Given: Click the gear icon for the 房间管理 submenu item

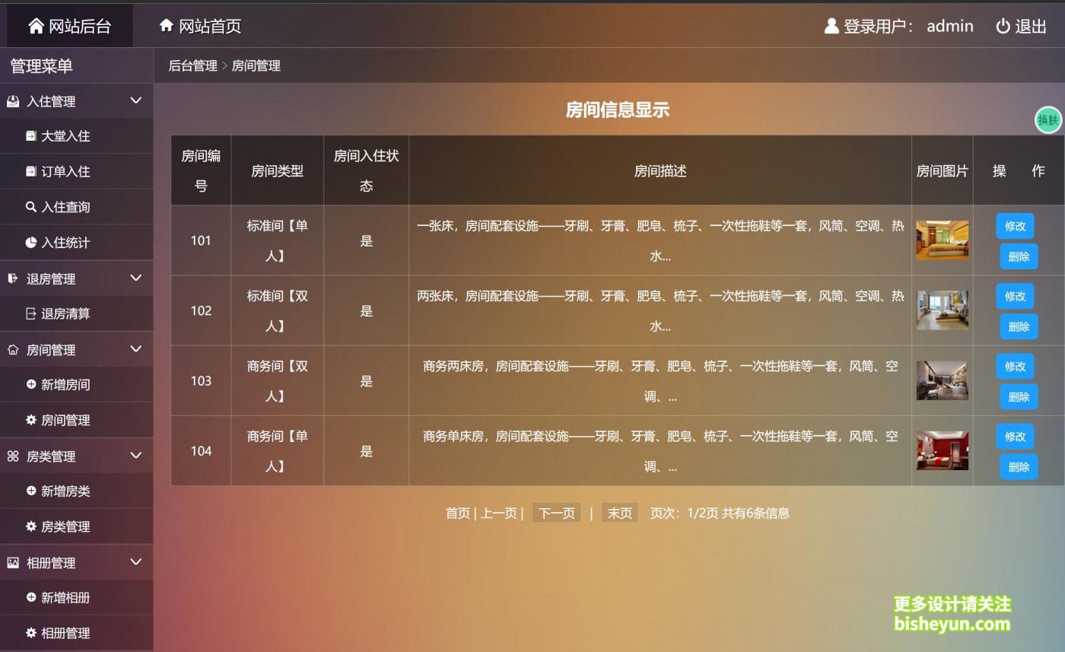Looking at the screenshot, I should [31, 419].
